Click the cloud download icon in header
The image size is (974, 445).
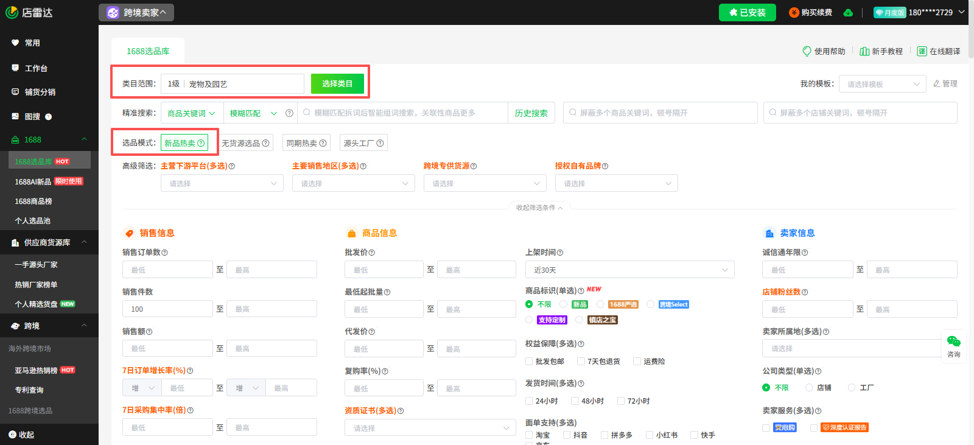coord(848,13)
